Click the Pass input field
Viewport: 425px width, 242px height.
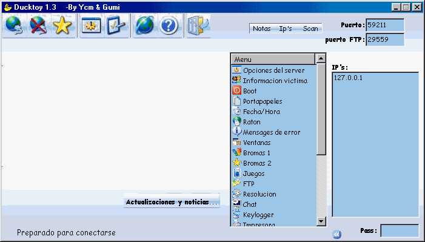click(x=400, y=230)
